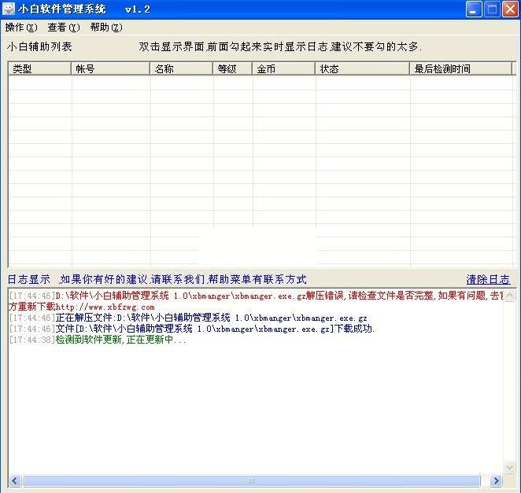Click the app icon in the title bar
Image resolution: width=521 pixels, height=493 pixels.
[9, 9]
